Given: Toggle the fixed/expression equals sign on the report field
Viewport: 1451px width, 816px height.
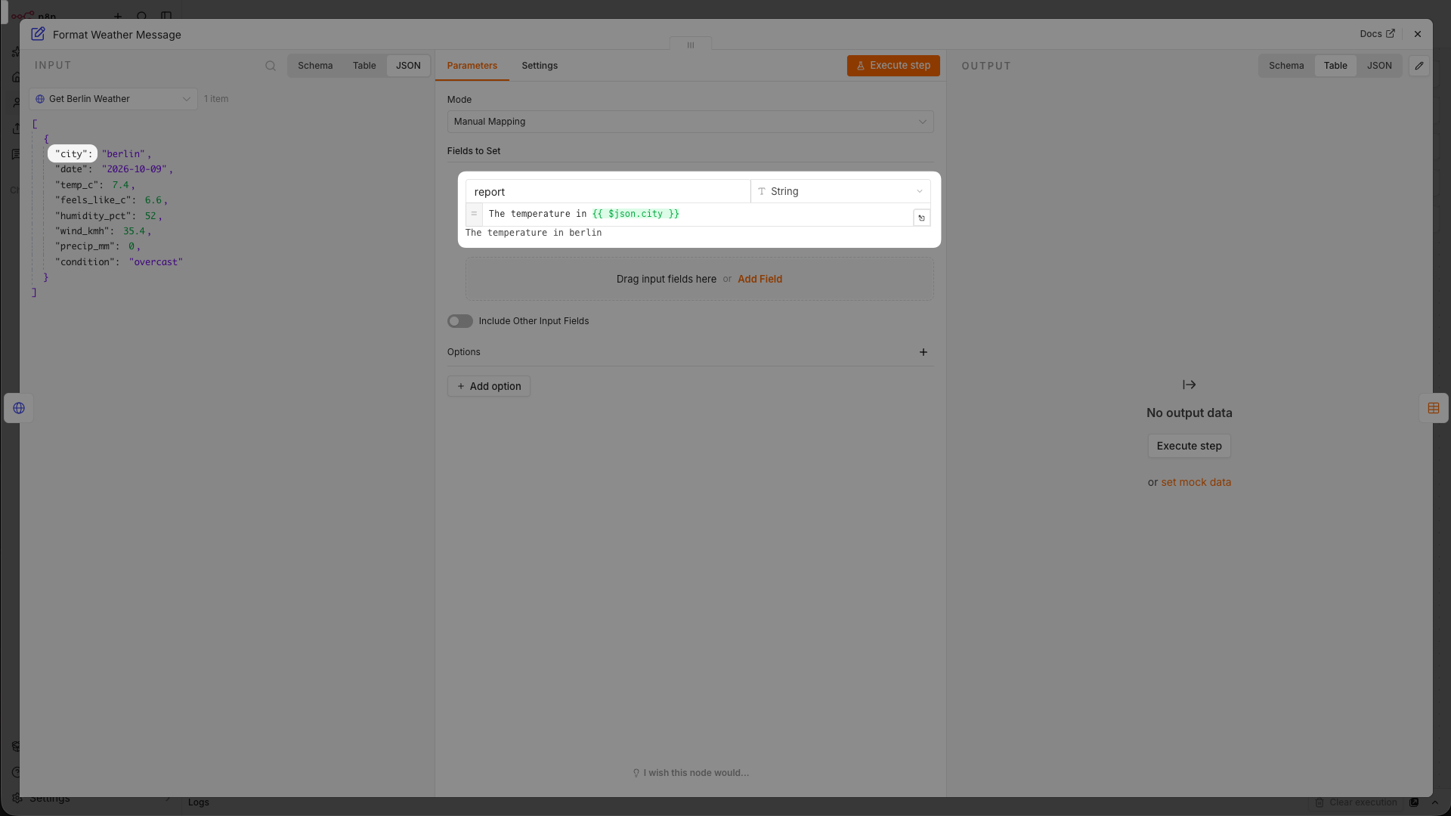Looking at the screenshot, I should (x=474, y=214).
